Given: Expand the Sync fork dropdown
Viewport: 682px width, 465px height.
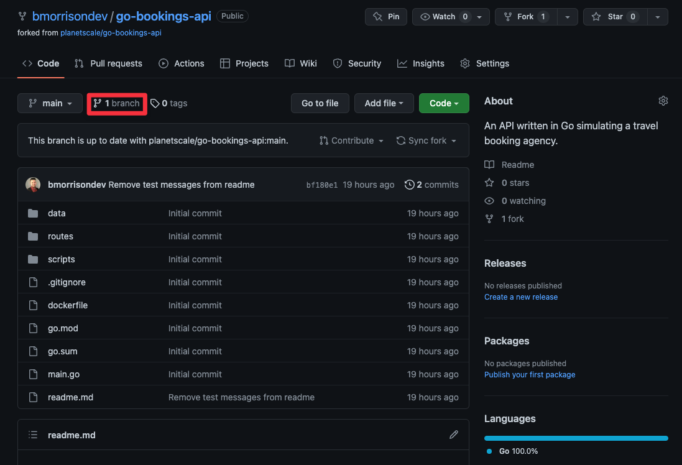Looking at the screenshot, I should (x=426, y=140).
